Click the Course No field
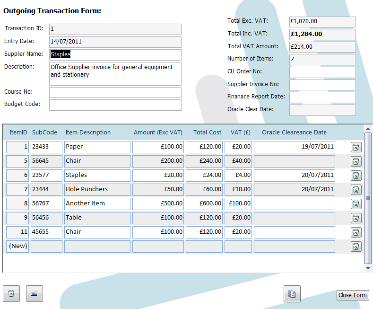The height and width of the screenshot is (309, 373). 115,92
